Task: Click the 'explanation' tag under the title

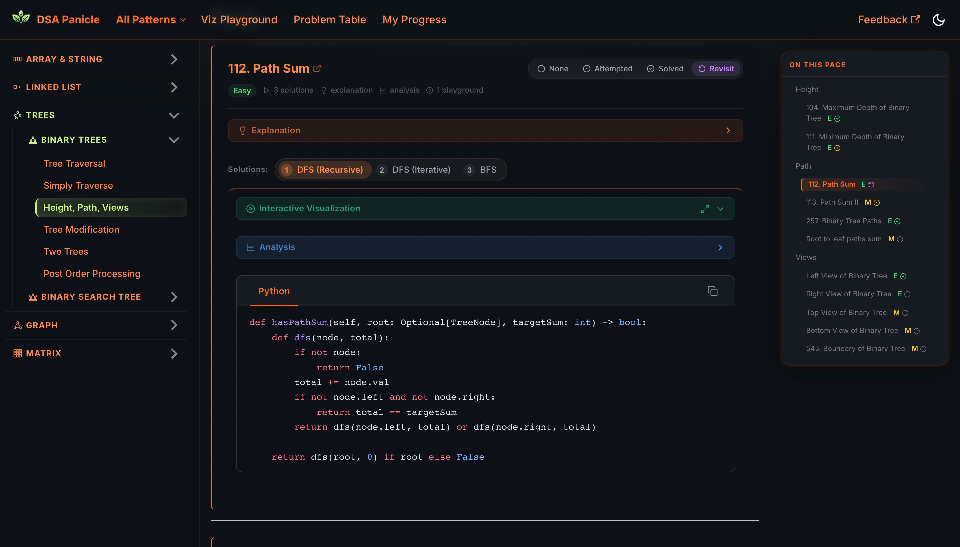Action: click(x=347, y=90)
